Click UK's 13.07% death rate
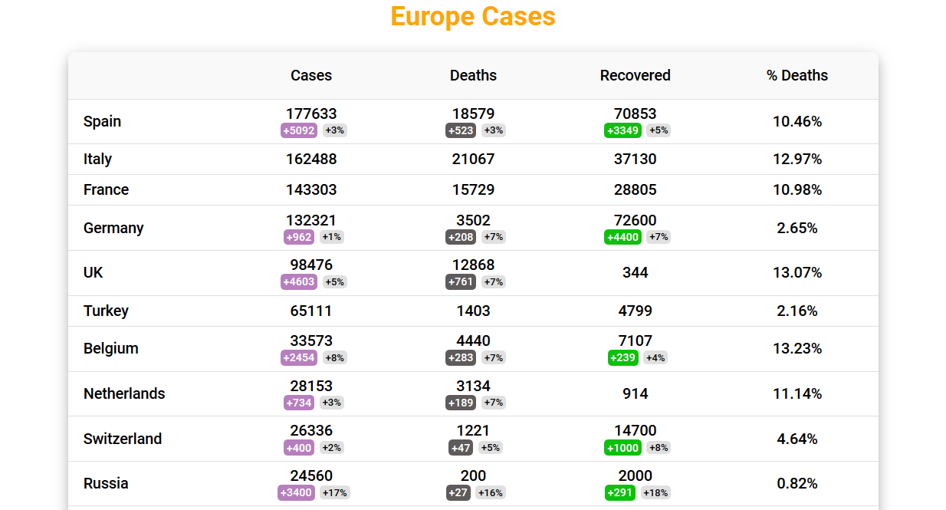This screenshot has width=946, height=510. coord(797,272)
